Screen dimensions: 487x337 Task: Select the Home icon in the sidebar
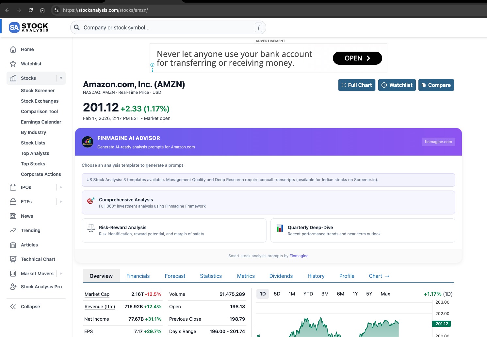pos(13,49)
